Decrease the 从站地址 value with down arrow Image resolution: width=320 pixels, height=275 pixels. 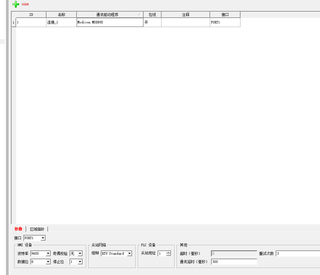168,255
